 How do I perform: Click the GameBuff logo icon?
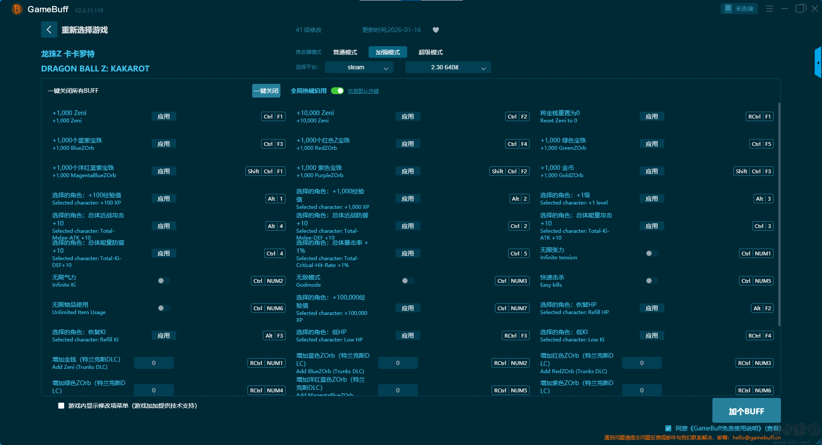(17, 9)
